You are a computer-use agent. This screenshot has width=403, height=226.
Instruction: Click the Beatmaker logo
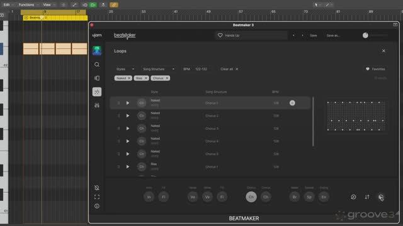pos(125,35)
